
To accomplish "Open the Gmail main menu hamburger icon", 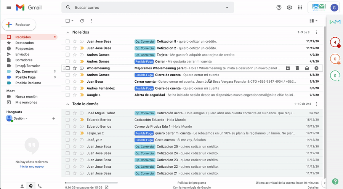I will [9, 8].
